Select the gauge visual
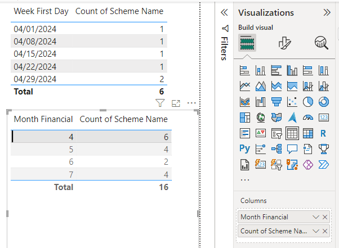 pos(308,118)
